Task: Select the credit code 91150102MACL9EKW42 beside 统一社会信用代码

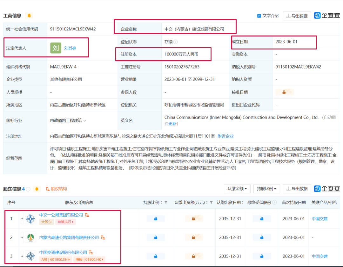Action: pyautogui.click(x=73, y=29)
